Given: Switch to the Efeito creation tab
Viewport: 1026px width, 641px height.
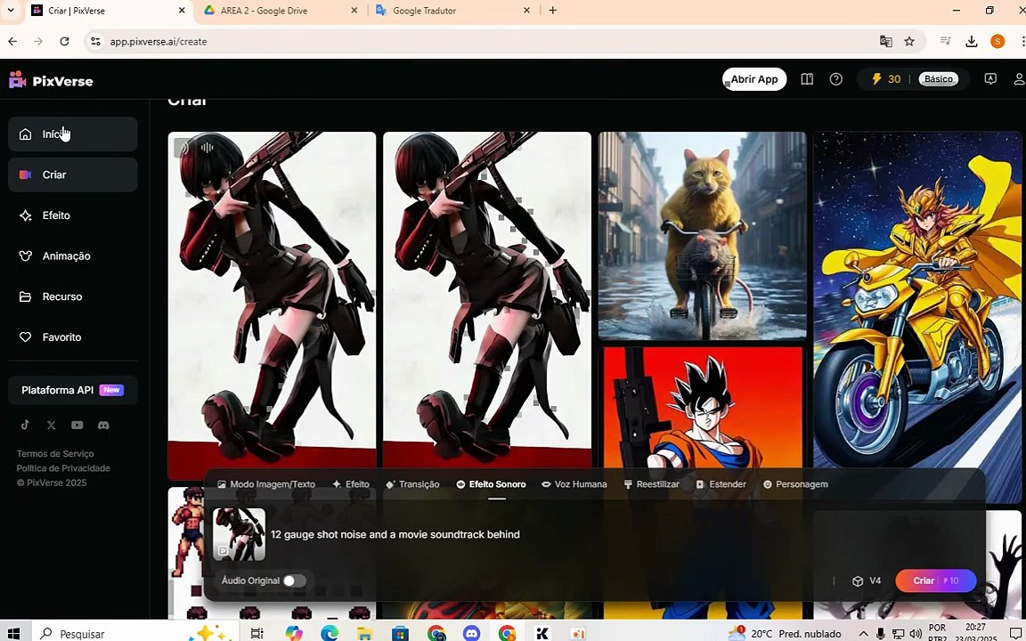Looking at the screenshot, I should point(351,484).
